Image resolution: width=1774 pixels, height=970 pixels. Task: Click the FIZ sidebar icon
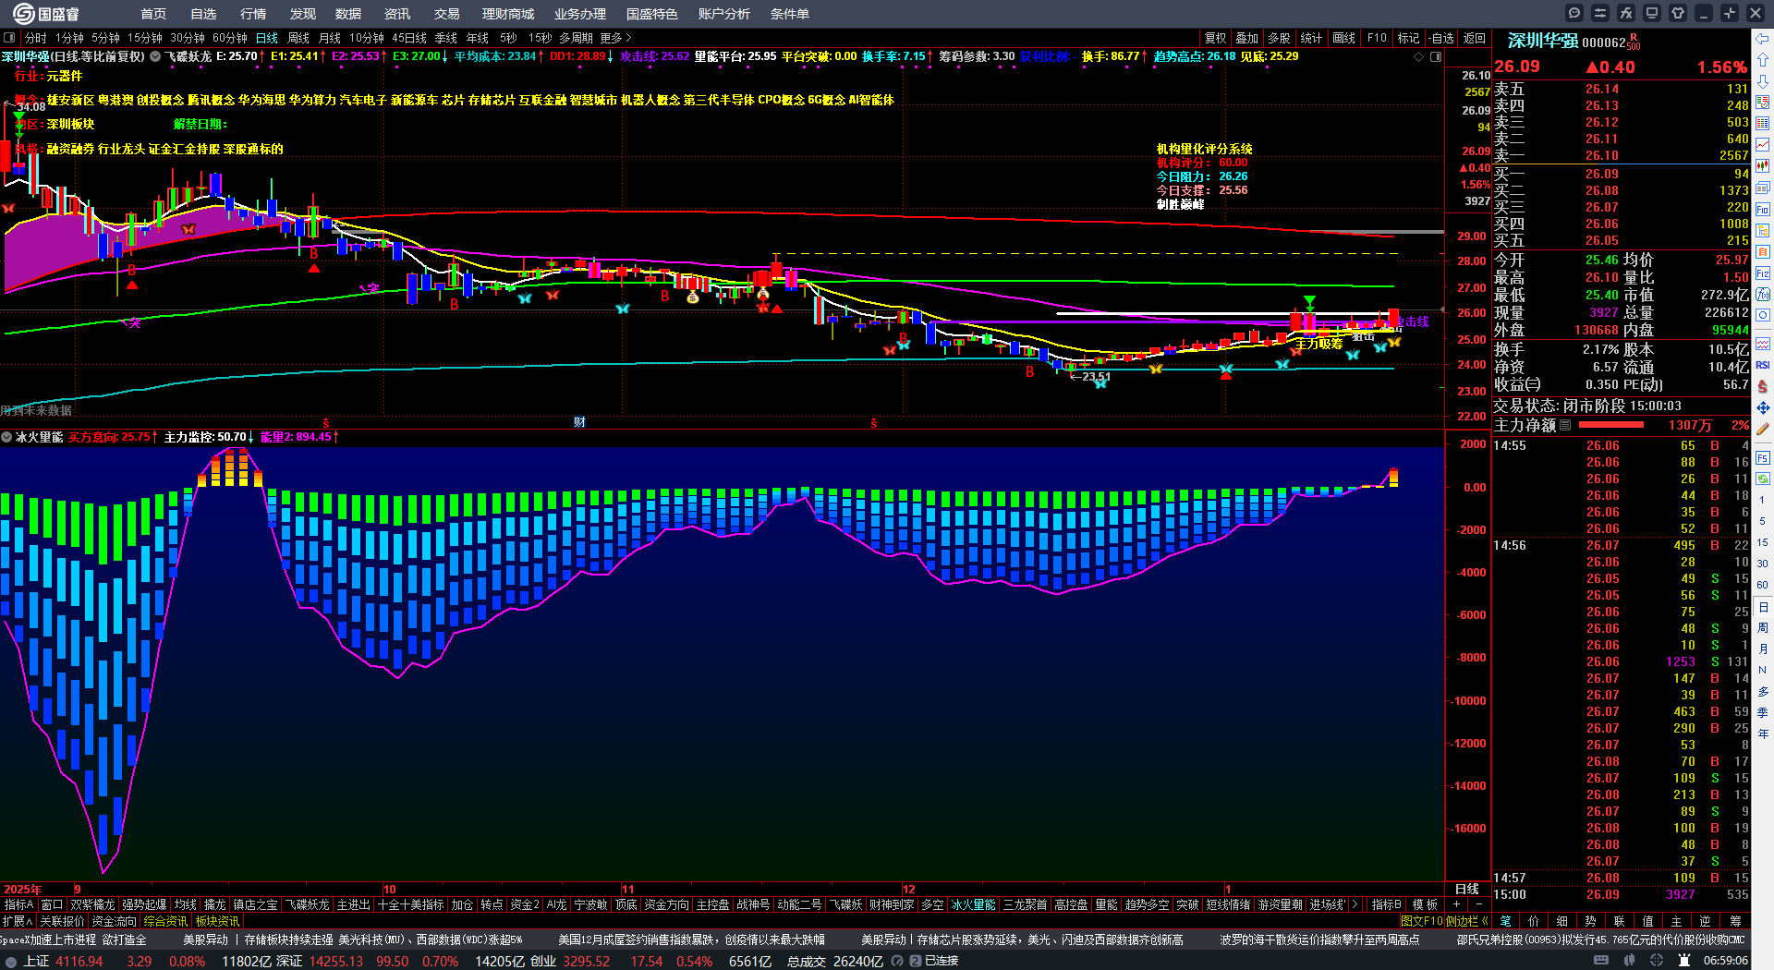(1763, 273)
